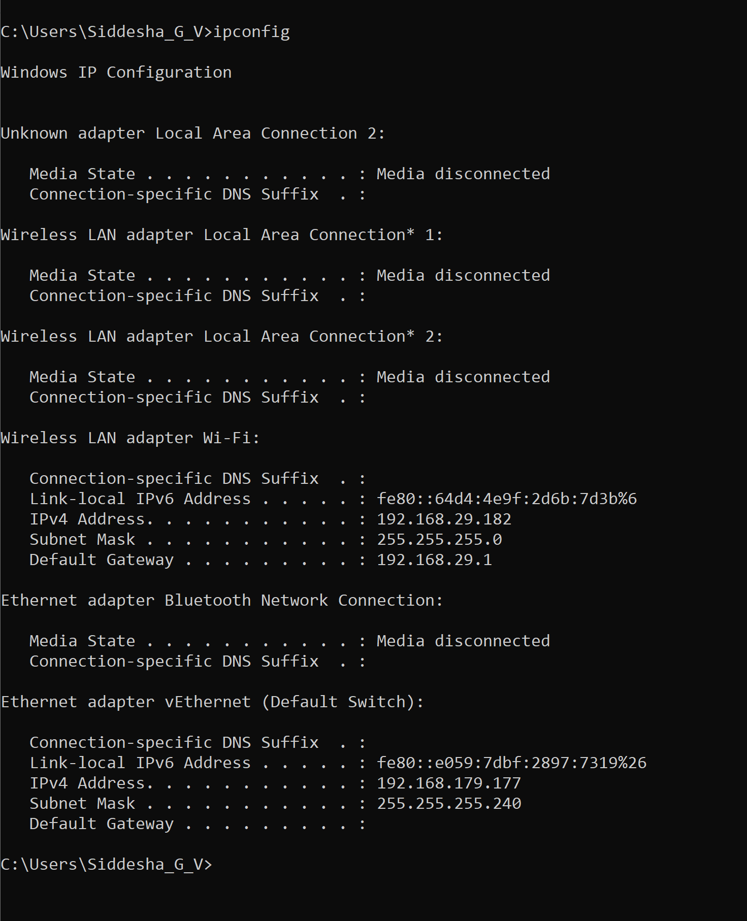
Task: Click the subnet mask 255.255.255.240
Action: tap(449, 803)
